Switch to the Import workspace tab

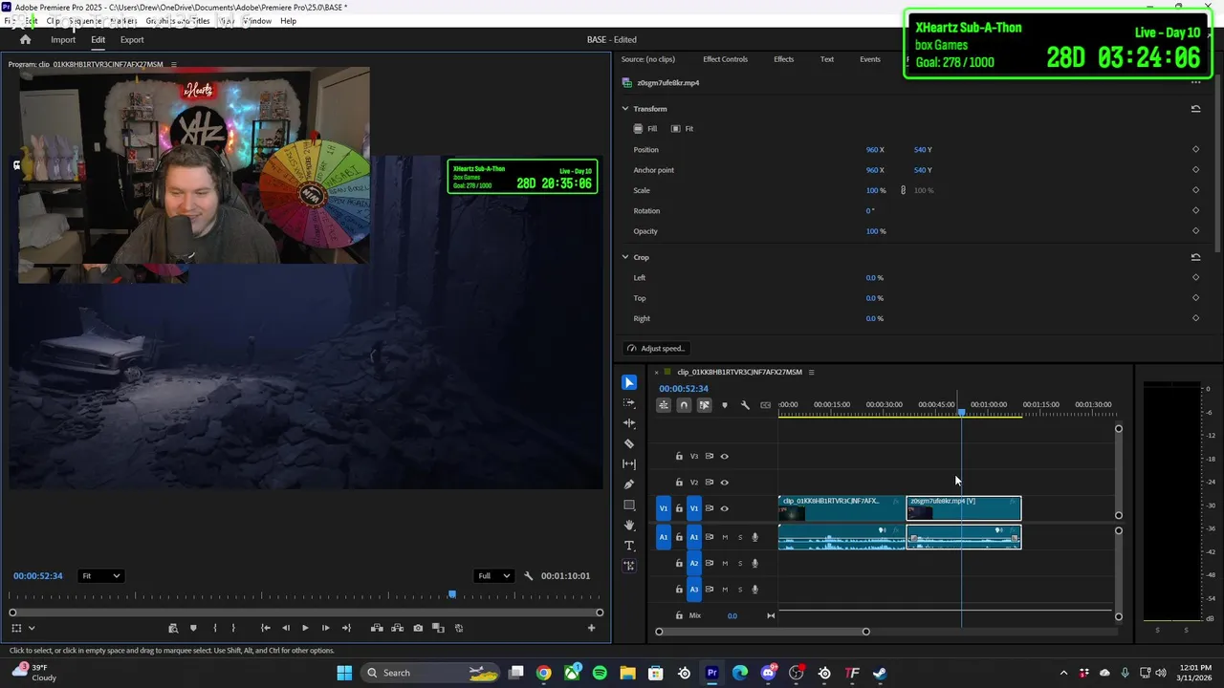[x=63, y=40]
